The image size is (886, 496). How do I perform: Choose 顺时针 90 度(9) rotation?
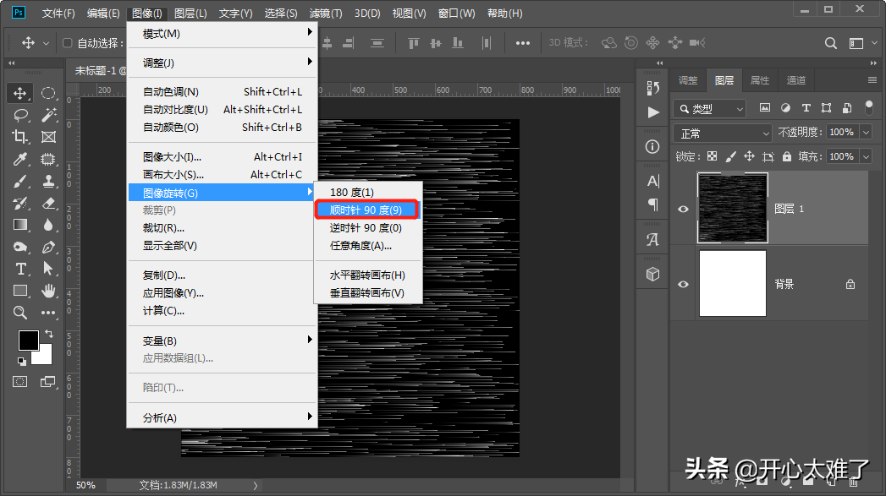point(366,210)
